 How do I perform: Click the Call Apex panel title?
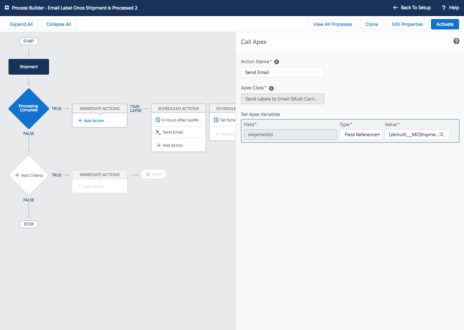tap(254, 42)
